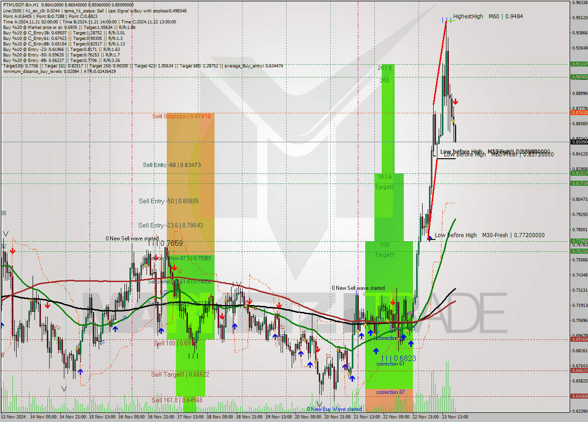Viewport: 588px width, 422px height.
Task: Click the 'Target2' label in the green zone
Action: [x=384, y=187]
